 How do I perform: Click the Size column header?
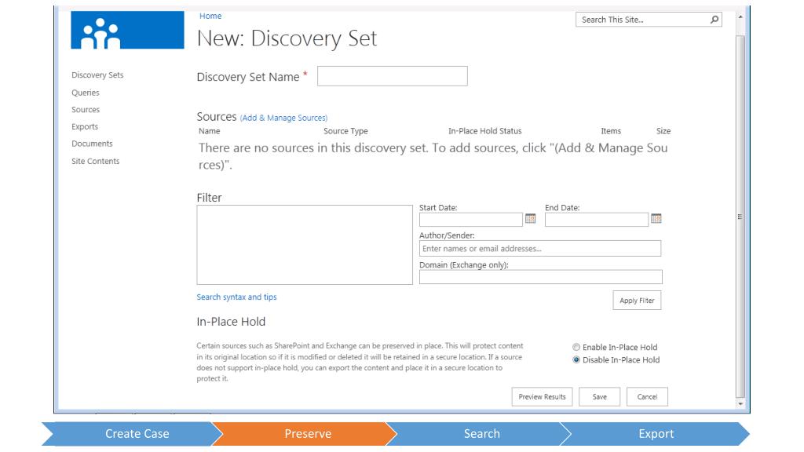(663, 131)
